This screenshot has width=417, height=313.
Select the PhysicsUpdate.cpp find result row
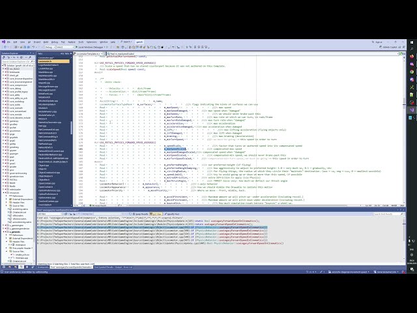pos(160,243)
